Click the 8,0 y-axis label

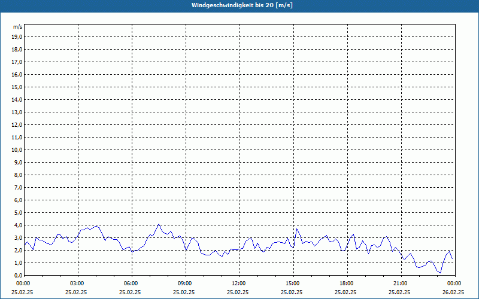pos(19,175)
